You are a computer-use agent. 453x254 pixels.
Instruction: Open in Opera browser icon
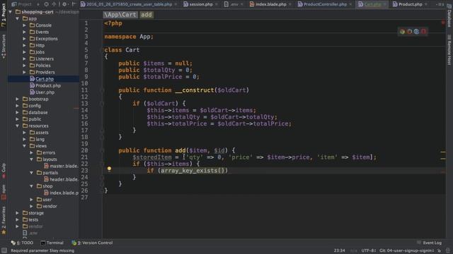coord(423,31)
